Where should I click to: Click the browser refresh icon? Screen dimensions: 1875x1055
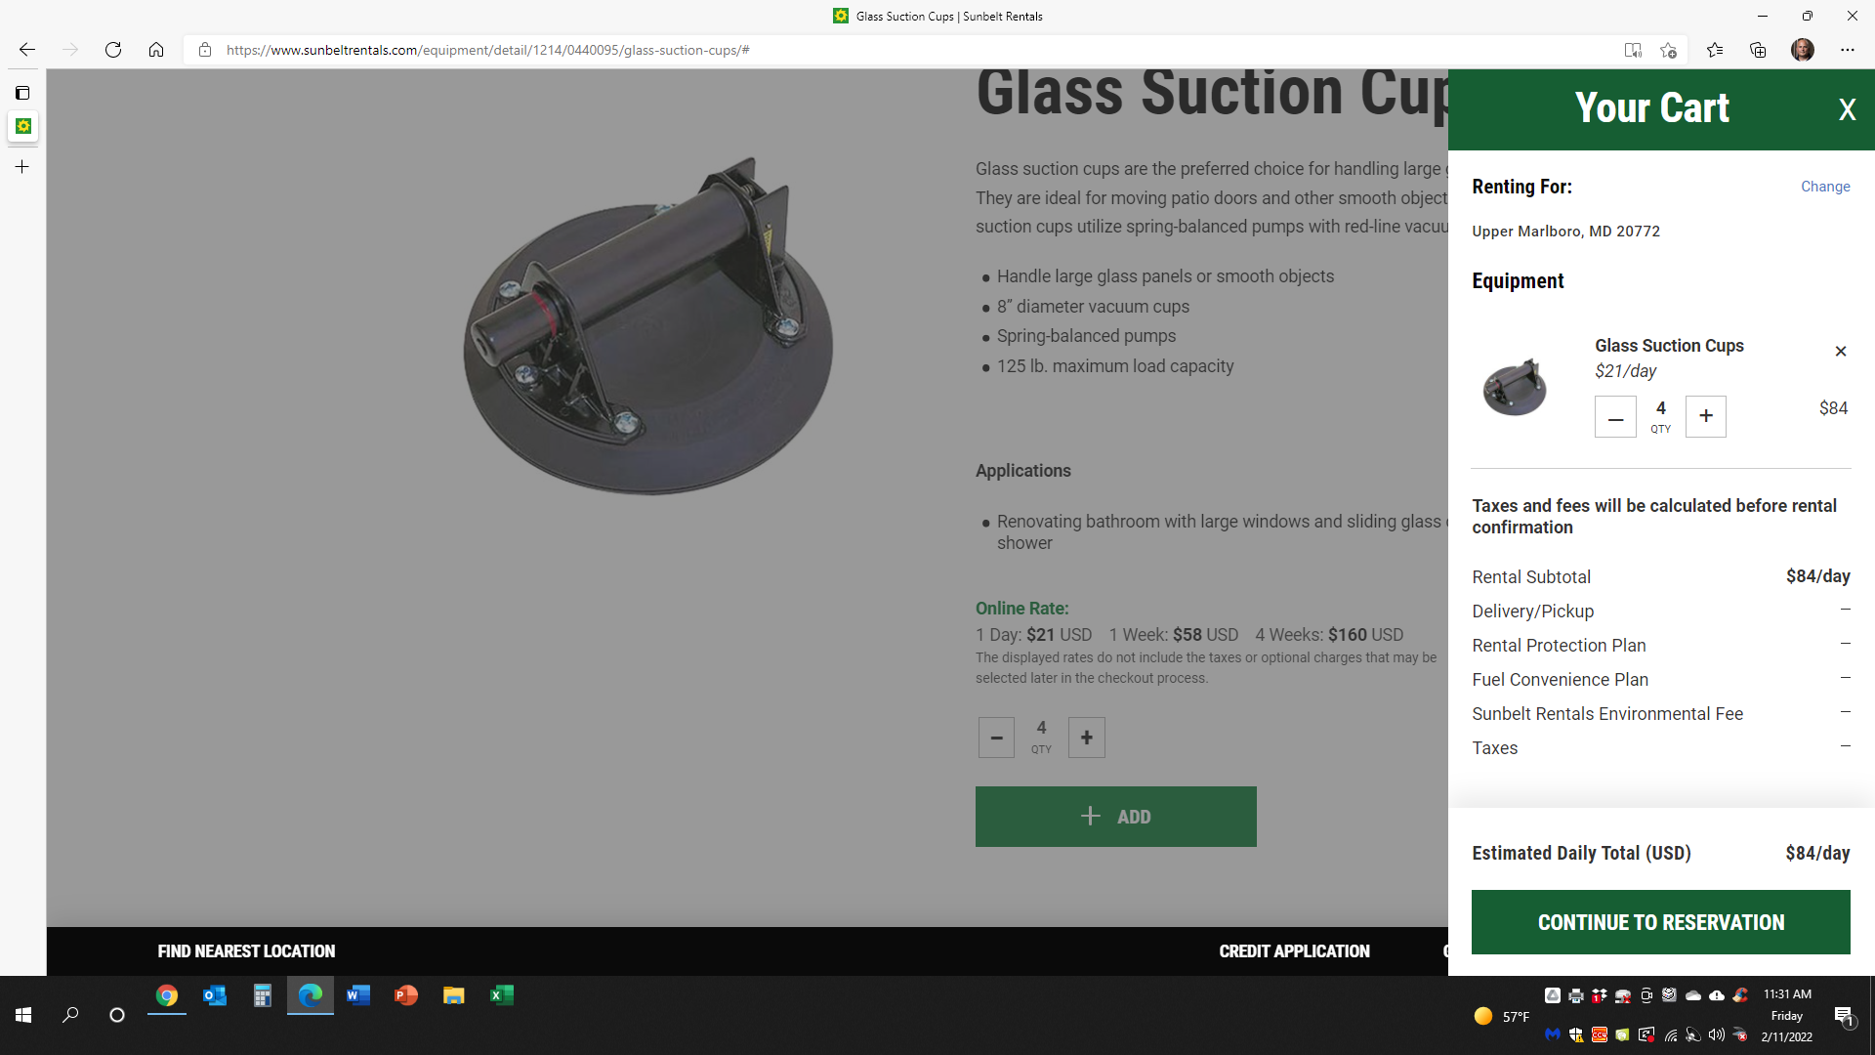[x=113, y=50]
